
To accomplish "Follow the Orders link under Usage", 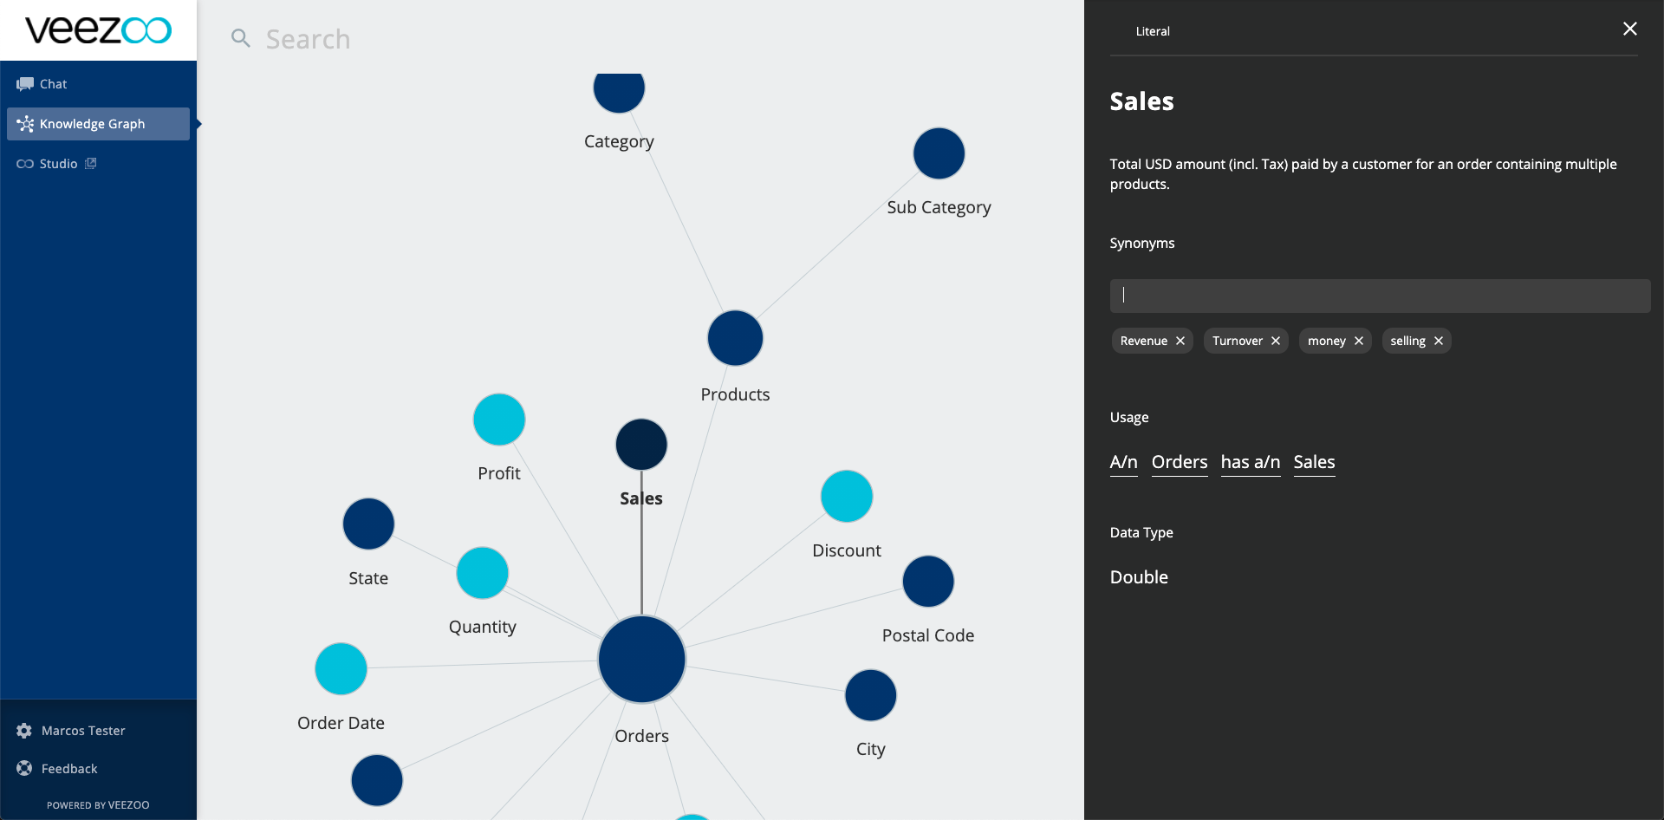I will coord(1179,462).
